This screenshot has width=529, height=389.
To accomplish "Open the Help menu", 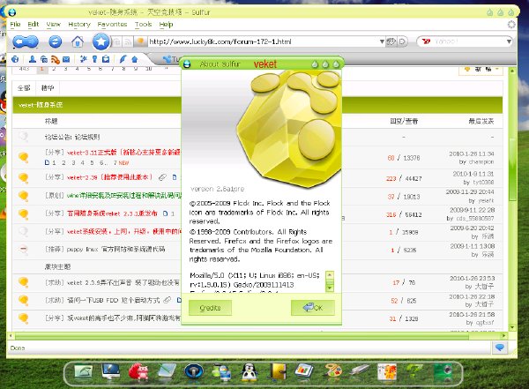I will (166, 25).
